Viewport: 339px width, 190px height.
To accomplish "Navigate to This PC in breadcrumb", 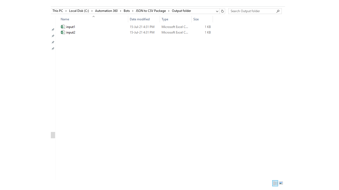I will click(58, 11).
